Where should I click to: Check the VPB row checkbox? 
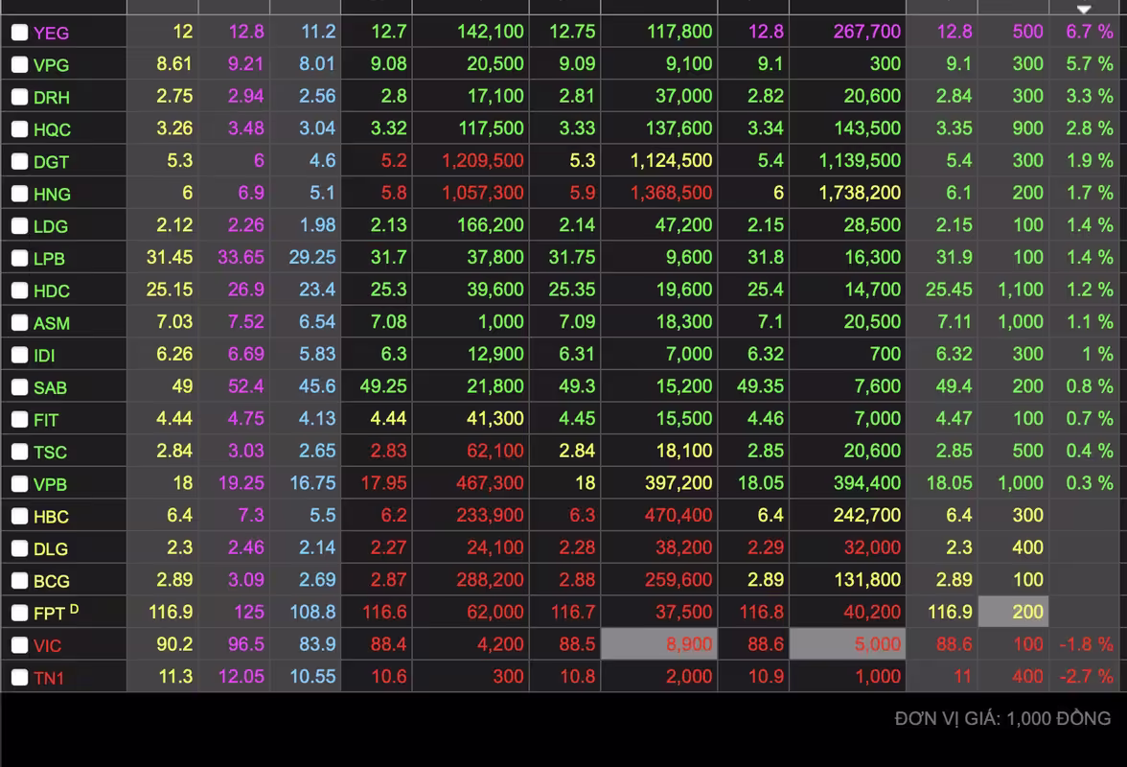tap(19, 484)
